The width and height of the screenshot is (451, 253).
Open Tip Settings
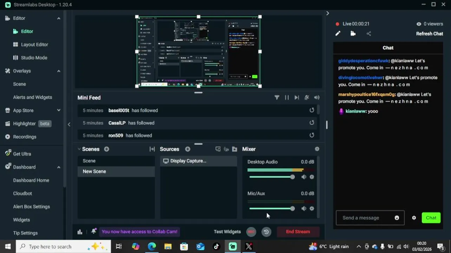[x=25, y=233]
